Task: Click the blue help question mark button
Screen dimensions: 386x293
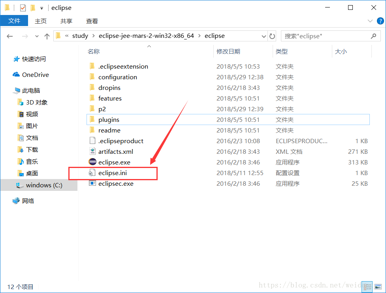Action: 380,21
